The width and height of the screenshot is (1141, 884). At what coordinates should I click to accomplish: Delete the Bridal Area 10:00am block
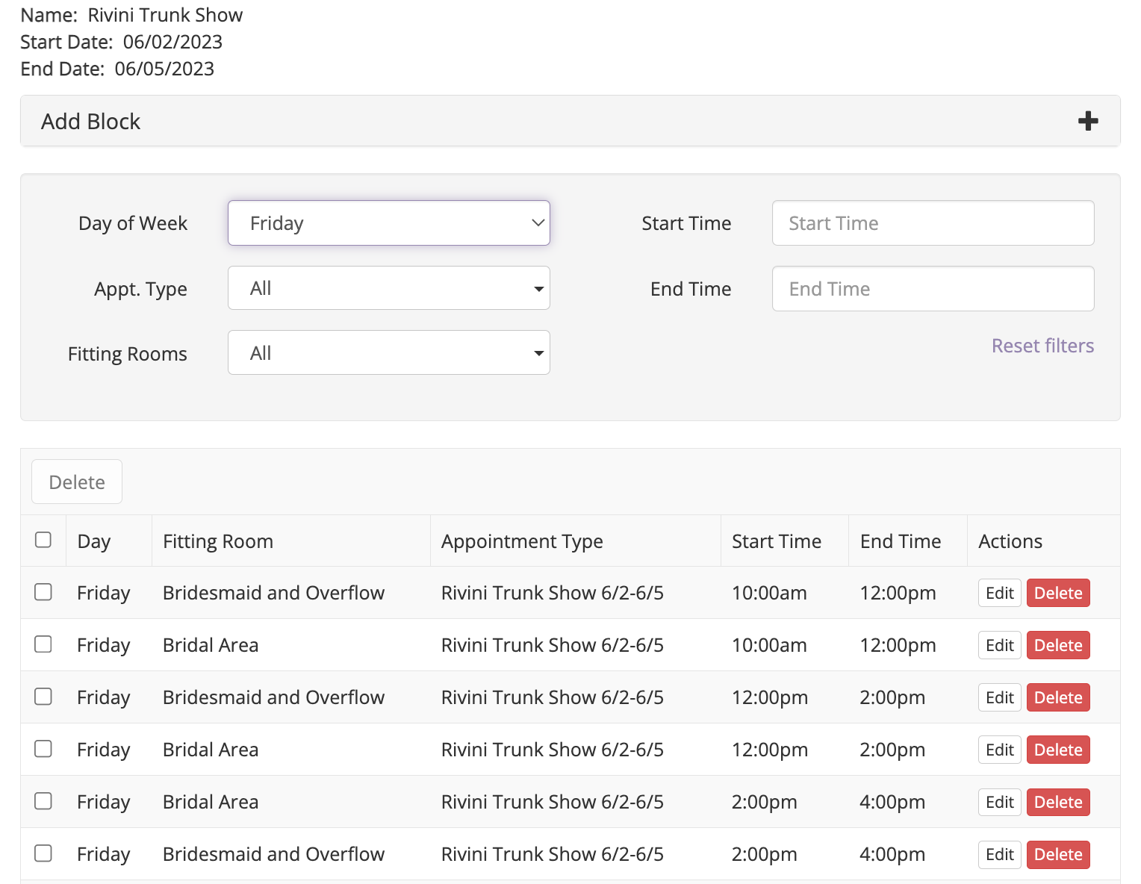pyautogui.click(x=1058, y=645)
